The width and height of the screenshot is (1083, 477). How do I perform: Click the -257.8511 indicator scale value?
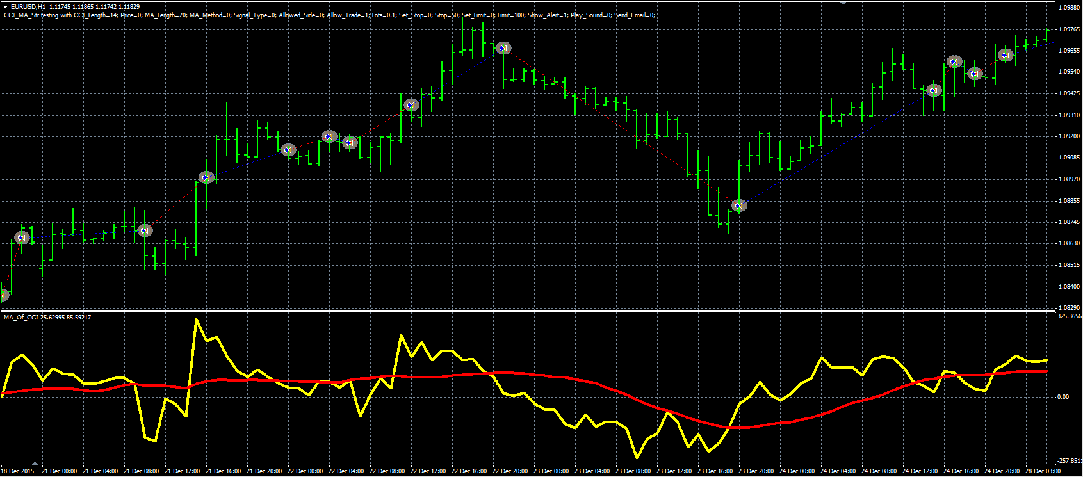point(1070,461)
